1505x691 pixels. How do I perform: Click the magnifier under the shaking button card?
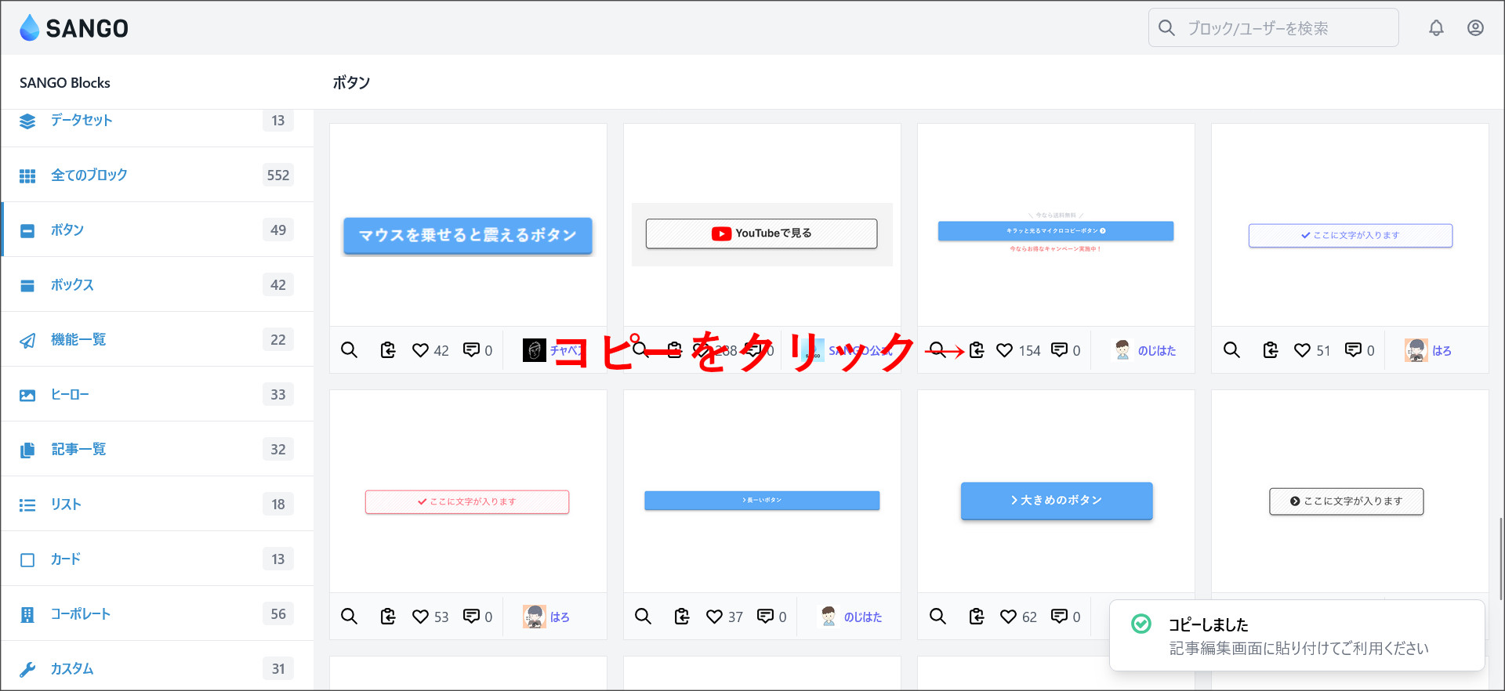[x=350, y=350]
